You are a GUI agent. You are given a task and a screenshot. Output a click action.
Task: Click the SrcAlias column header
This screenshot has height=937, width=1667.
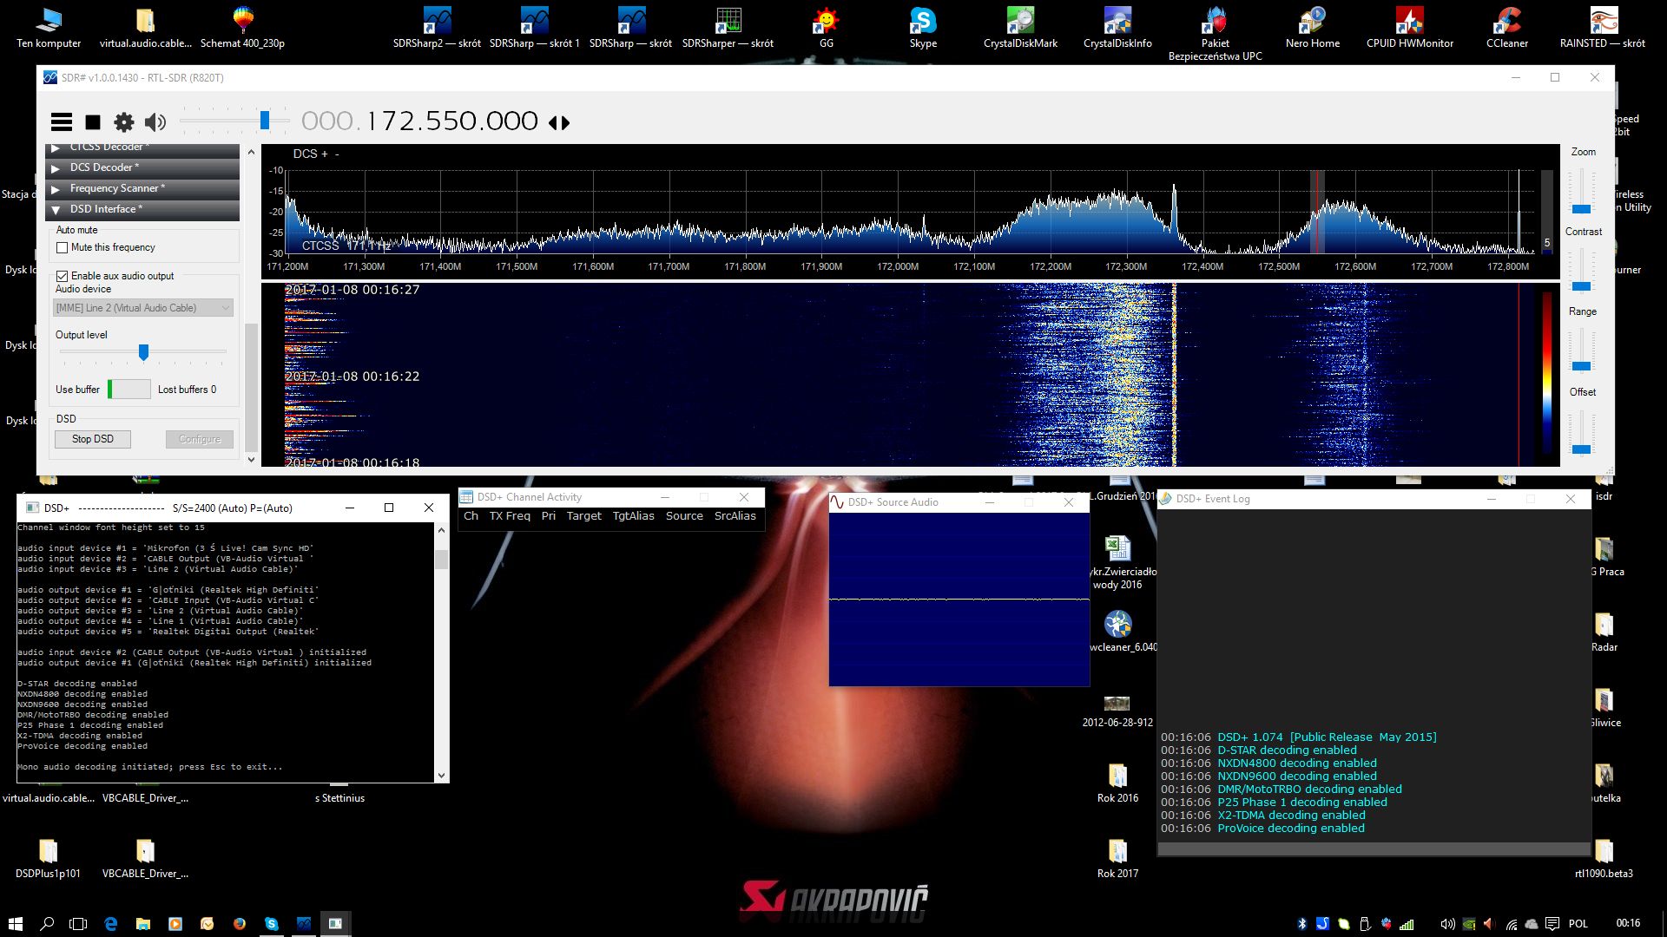click(735, 516)
